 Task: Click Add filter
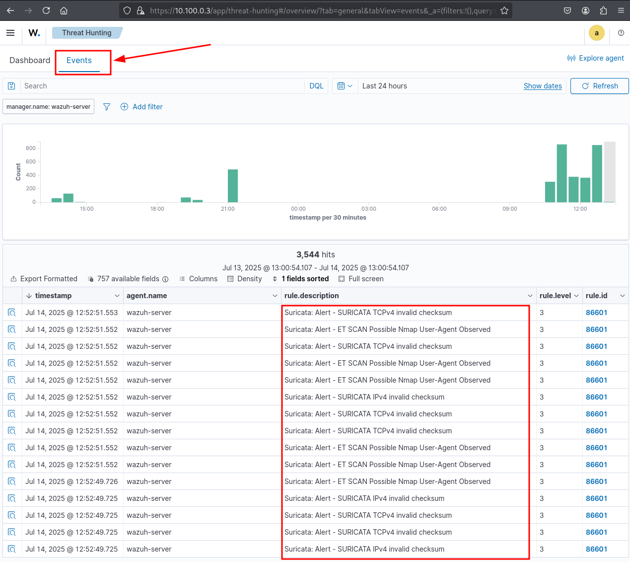[142, 107]
